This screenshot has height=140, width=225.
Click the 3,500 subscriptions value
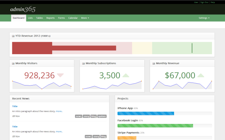coord(109,75)
